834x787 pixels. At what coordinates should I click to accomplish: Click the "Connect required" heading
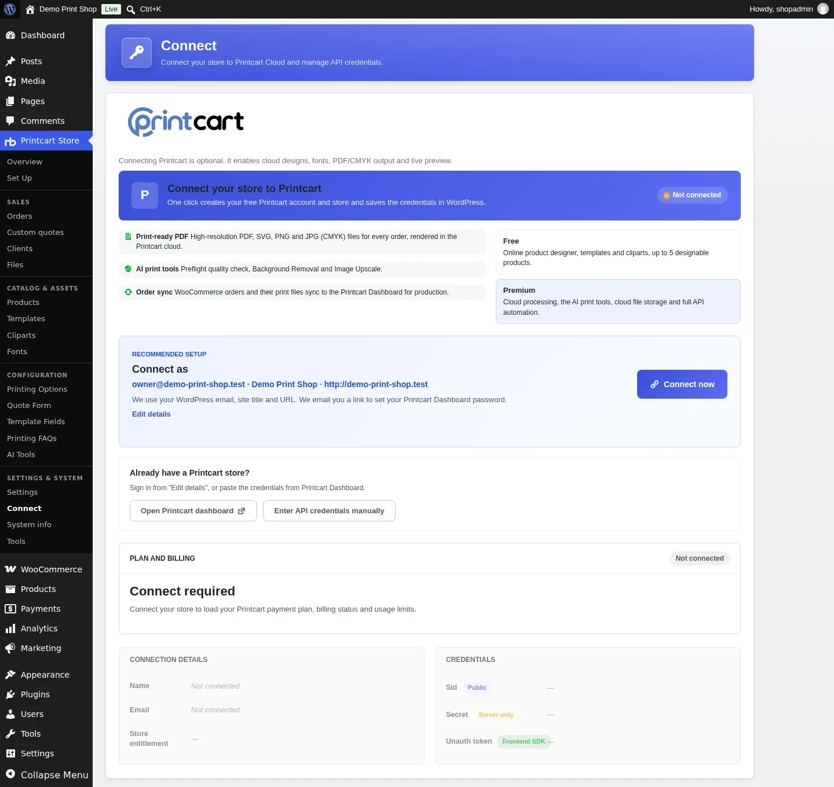coord(182,591)
